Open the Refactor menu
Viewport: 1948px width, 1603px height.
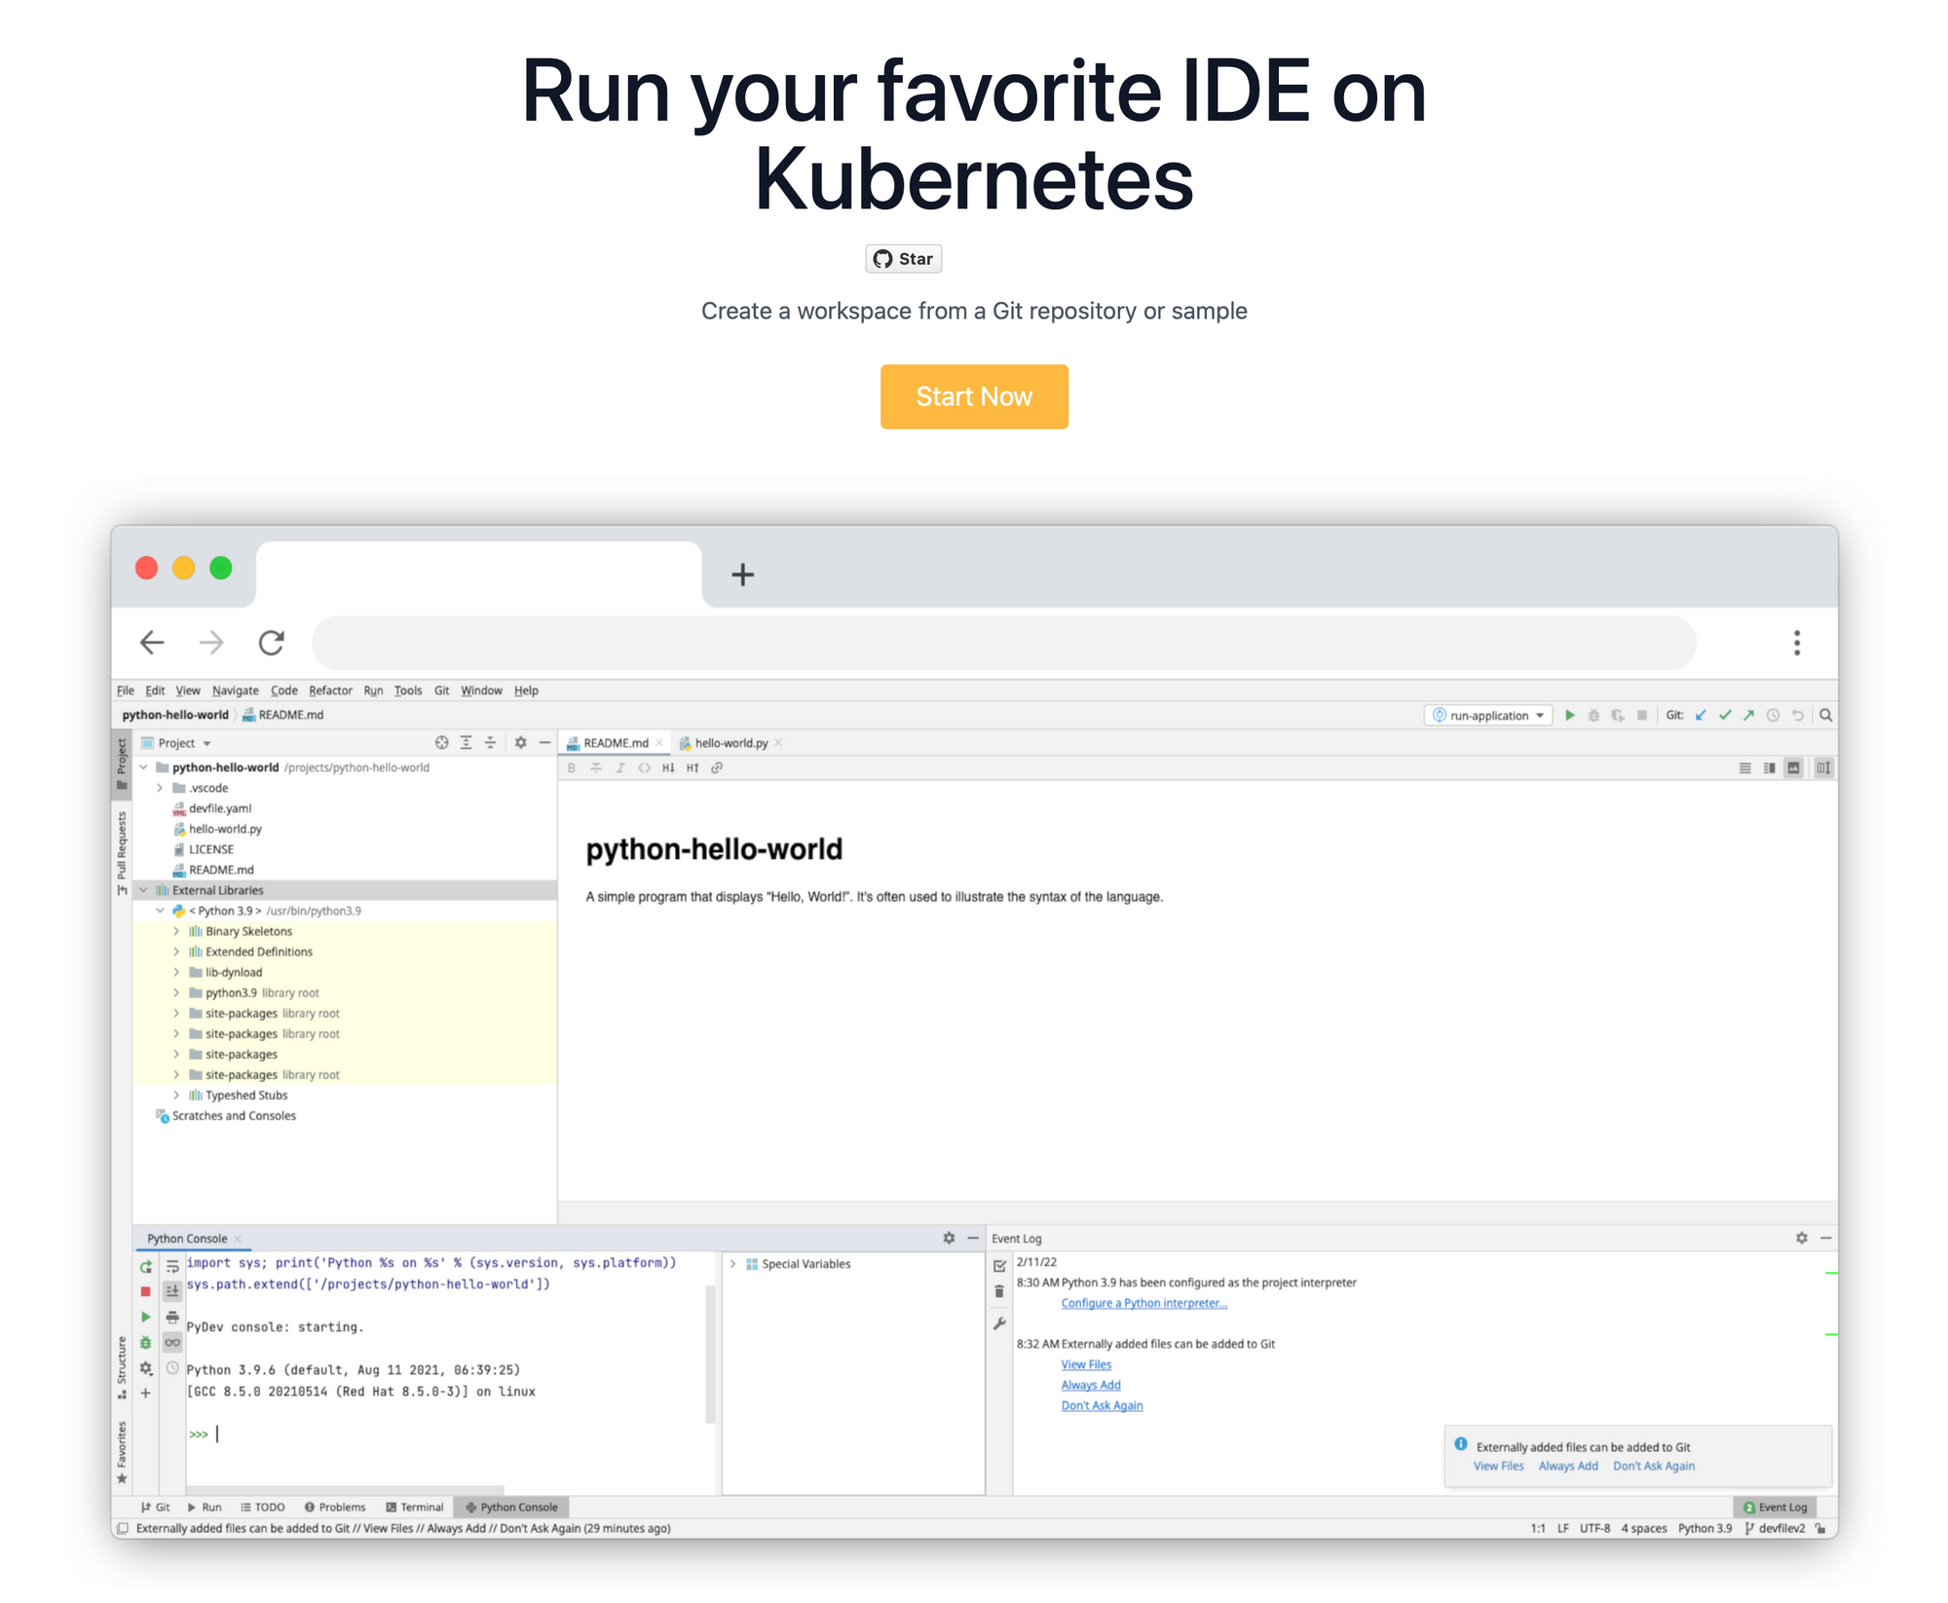330,690
